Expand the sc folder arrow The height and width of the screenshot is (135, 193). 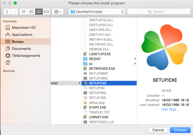(x=135, y=64)
